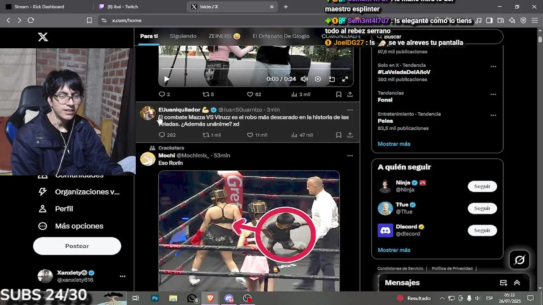
Task: Expand the Mensajes drawer
Action: pyautogui.click(x=517, y=283)
